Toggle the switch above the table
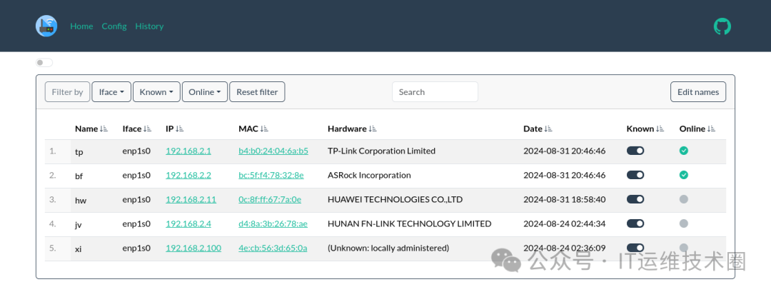 [44, 62]
